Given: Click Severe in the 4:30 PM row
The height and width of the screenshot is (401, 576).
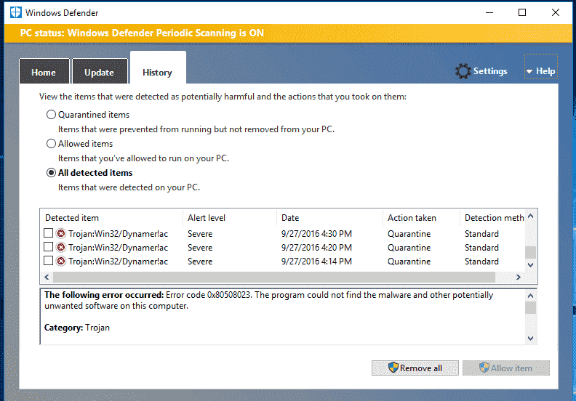Looking at the screenshot, I should coord(200,234).
